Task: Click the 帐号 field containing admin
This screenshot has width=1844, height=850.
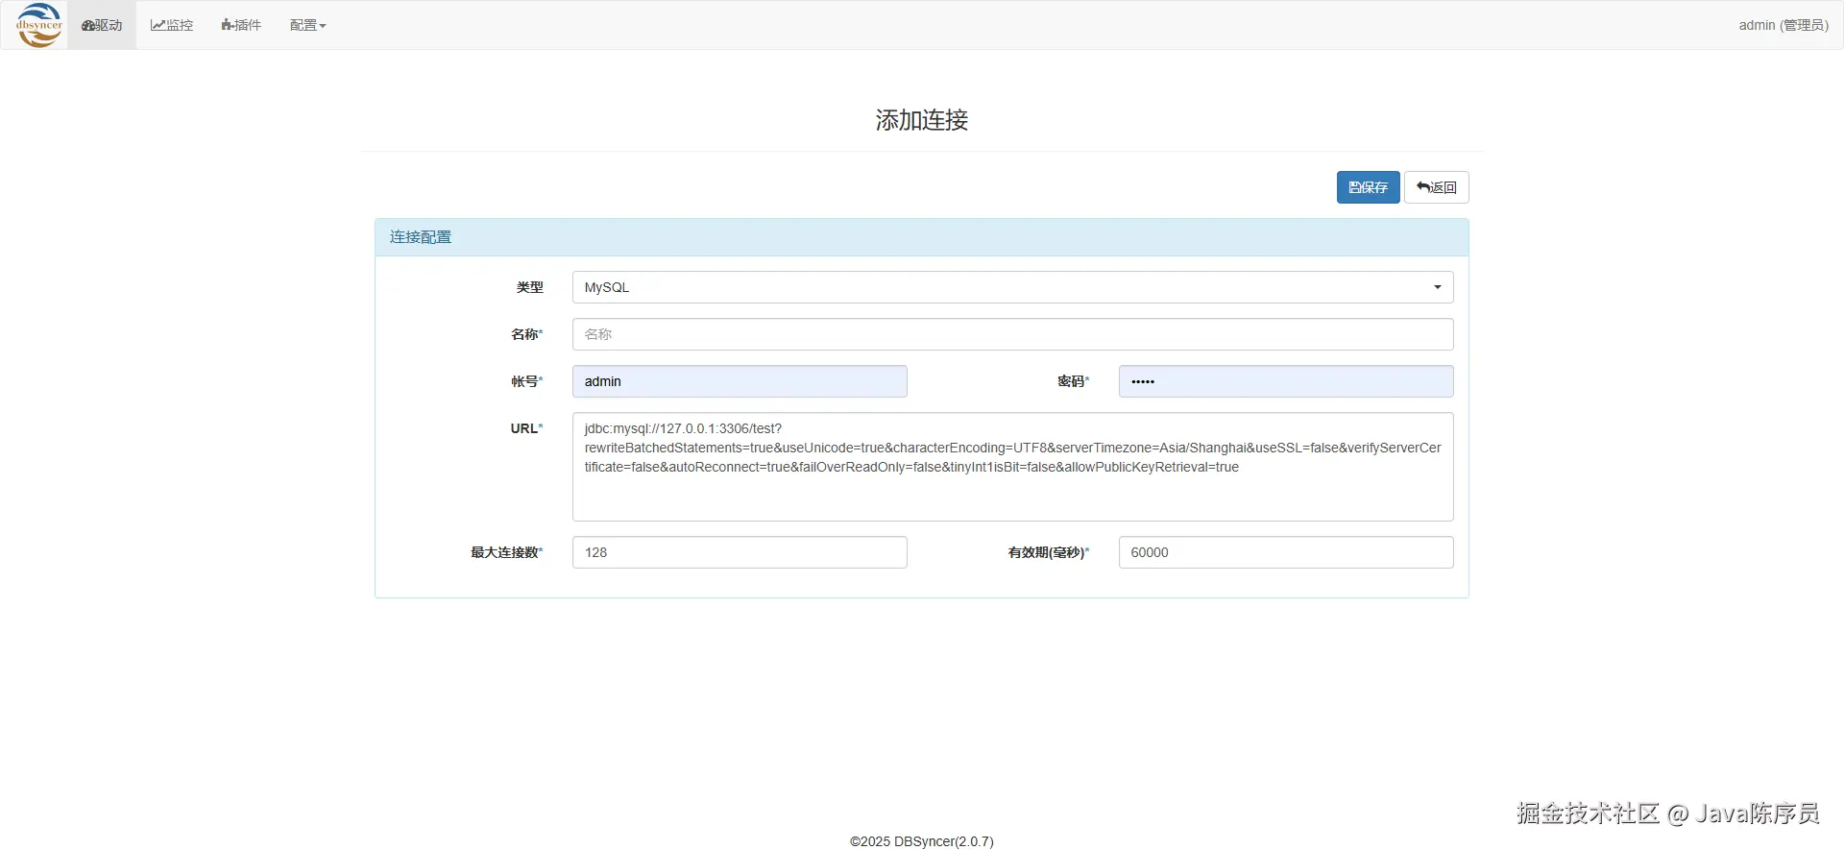Action: click(740, 381)
